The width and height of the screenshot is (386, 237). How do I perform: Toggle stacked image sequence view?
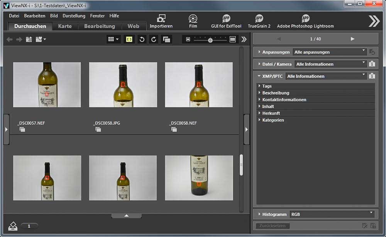166,39
